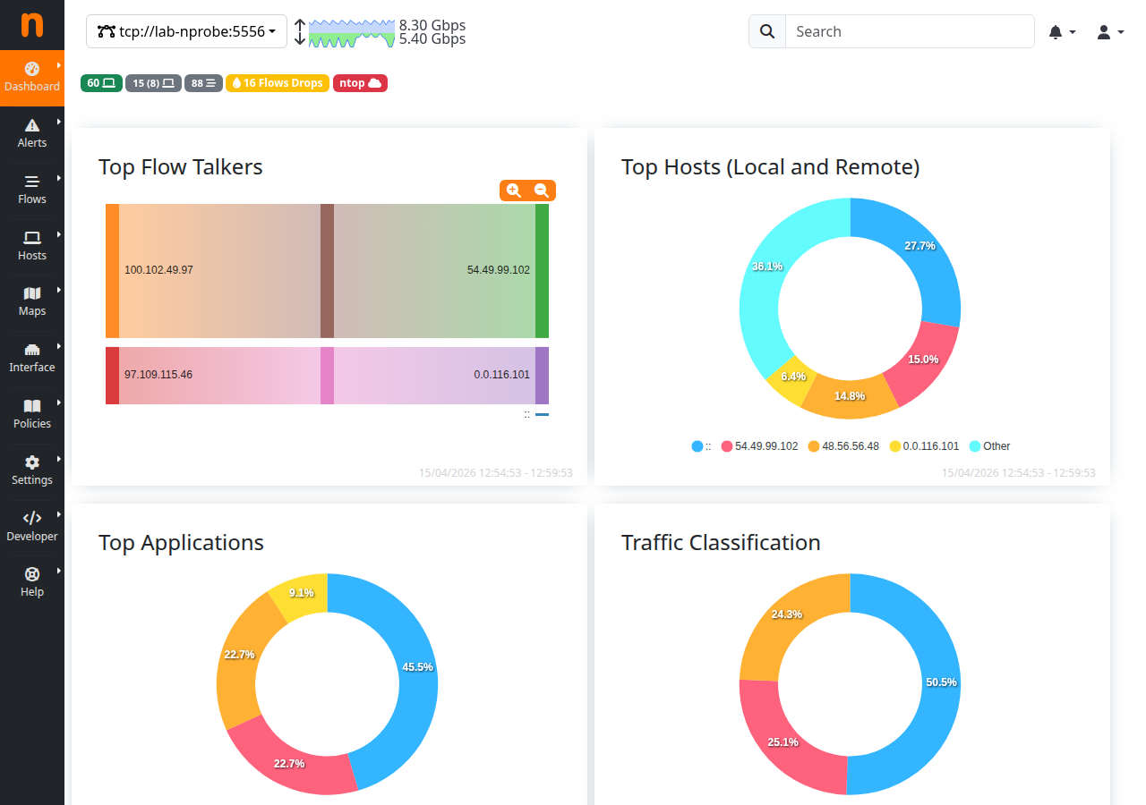This screenshot has height=805, width=1146.
Task: Open the Help menu entry
Action: 32,581
